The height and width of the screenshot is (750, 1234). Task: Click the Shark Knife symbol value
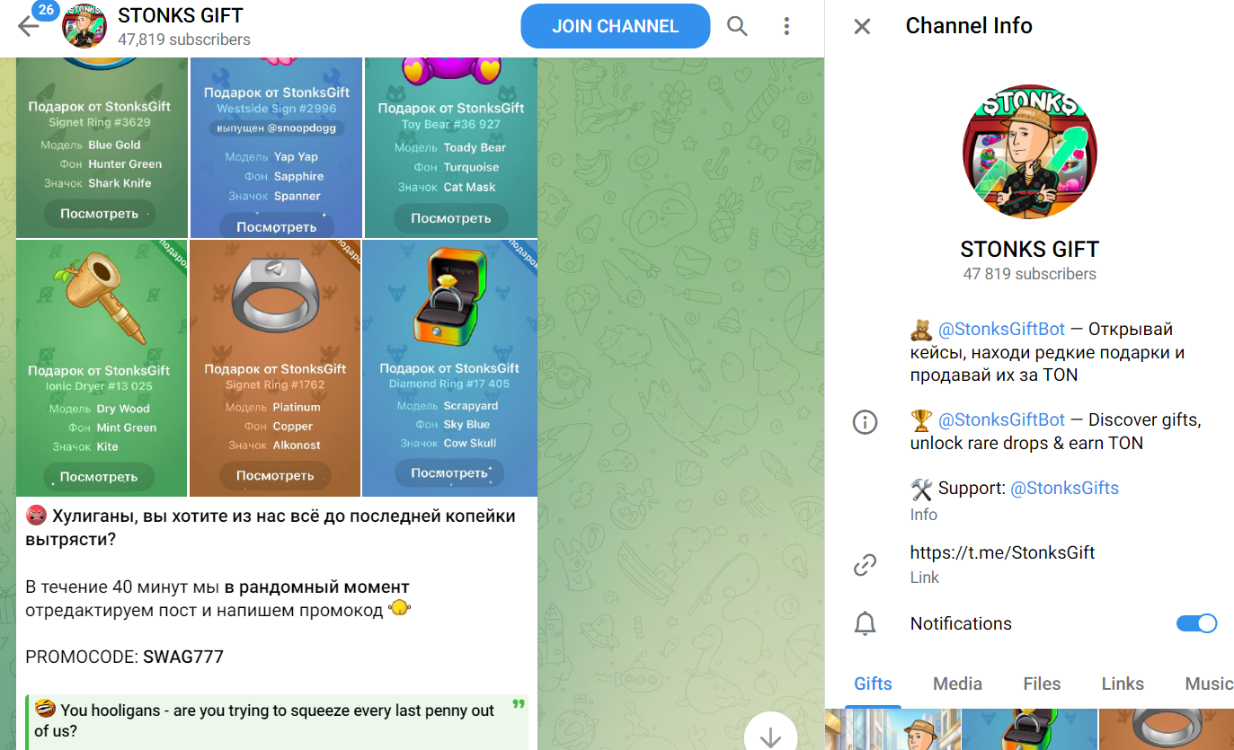tap(120, 183)
